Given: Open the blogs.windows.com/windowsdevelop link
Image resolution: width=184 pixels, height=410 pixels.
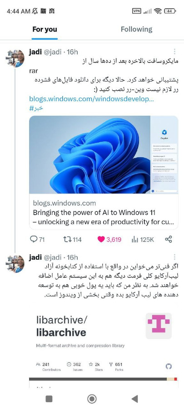Looking at the screenshot, I should point(91,99).
